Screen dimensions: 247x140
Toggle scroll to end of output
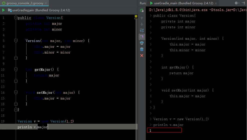[x=141, y=37]
